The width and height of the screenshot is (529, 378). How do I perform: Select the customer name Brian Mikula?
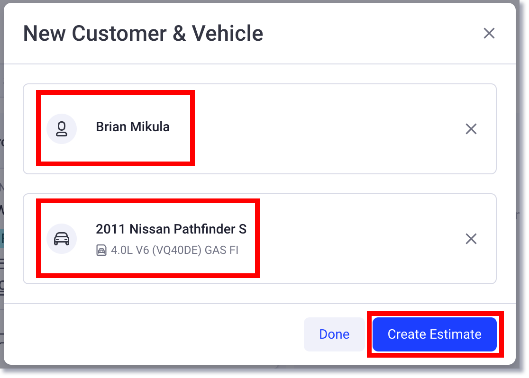point(133,126)
